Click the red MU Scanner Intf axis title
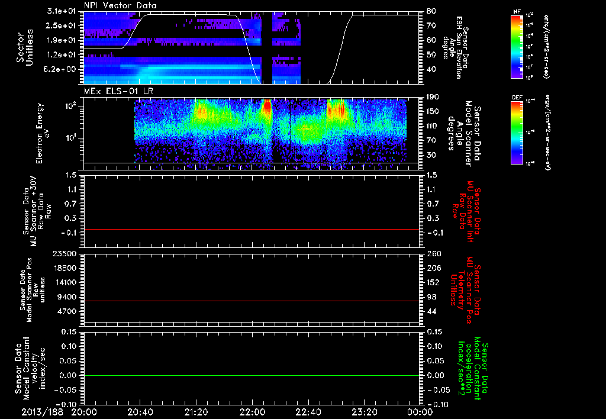This screenshot has height=419, width=606. 466,211
